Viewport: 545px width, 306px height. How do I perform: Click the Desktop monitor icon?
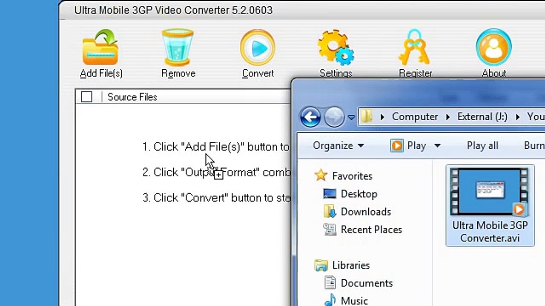(330, 194)
